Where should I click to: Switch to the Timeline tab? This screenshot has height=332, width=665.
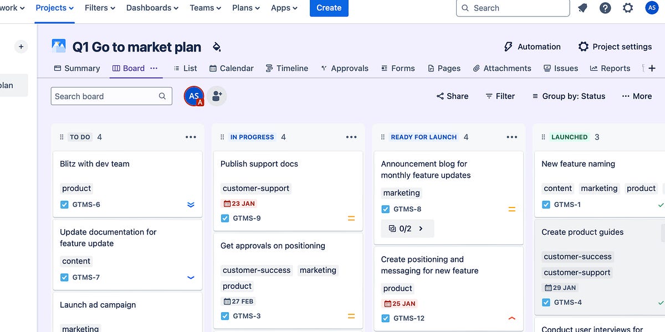click(x=287, y=68)
